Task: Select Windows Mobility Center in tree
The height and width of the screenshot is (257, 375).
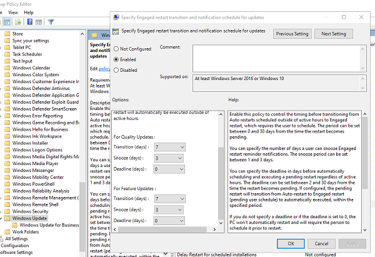Action: tap(38, 177)
